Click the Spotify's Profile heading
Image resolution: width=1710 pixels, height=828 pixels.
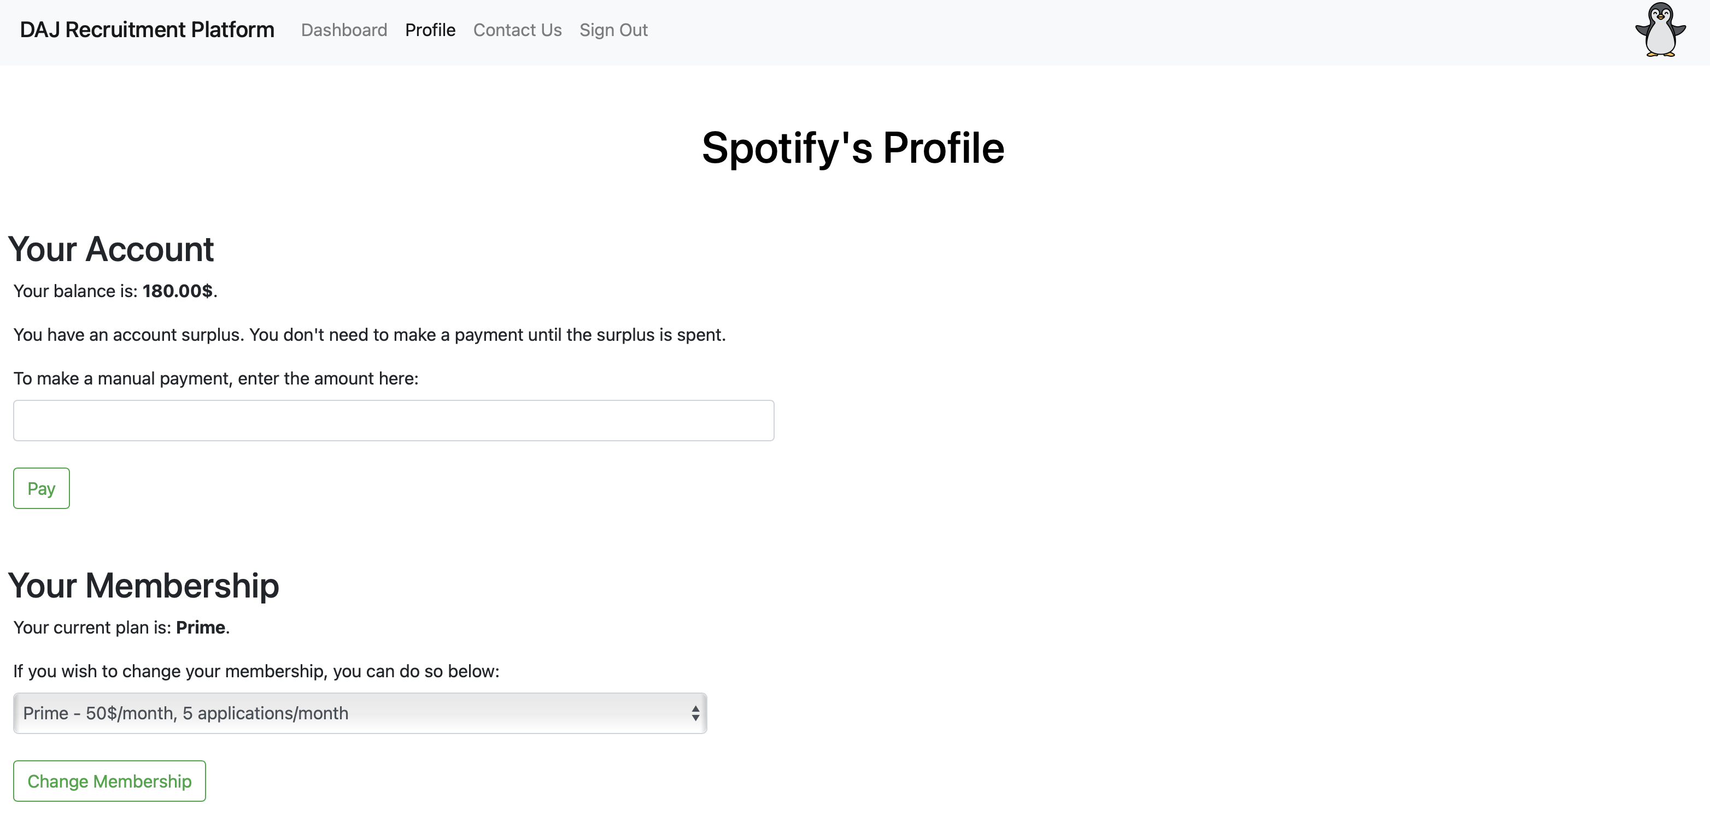(x=854, y=147)
